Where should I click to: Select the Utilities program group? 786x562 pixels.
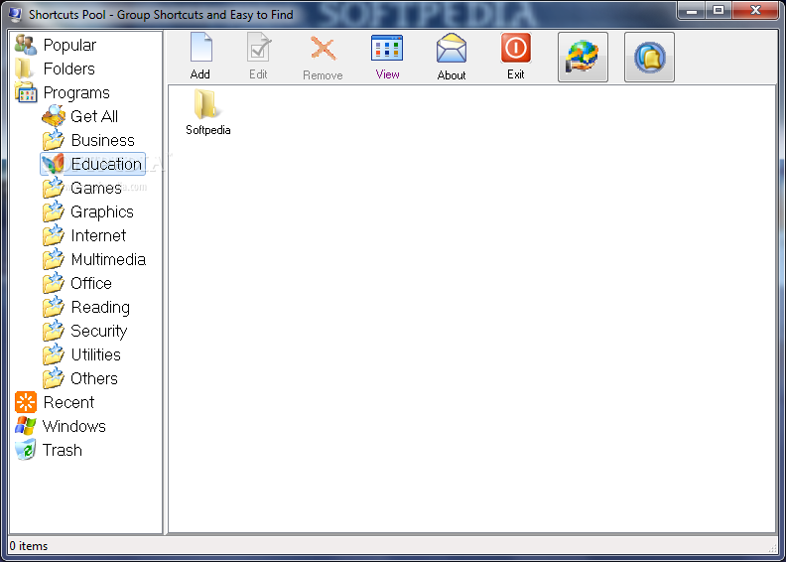[81, 354]
